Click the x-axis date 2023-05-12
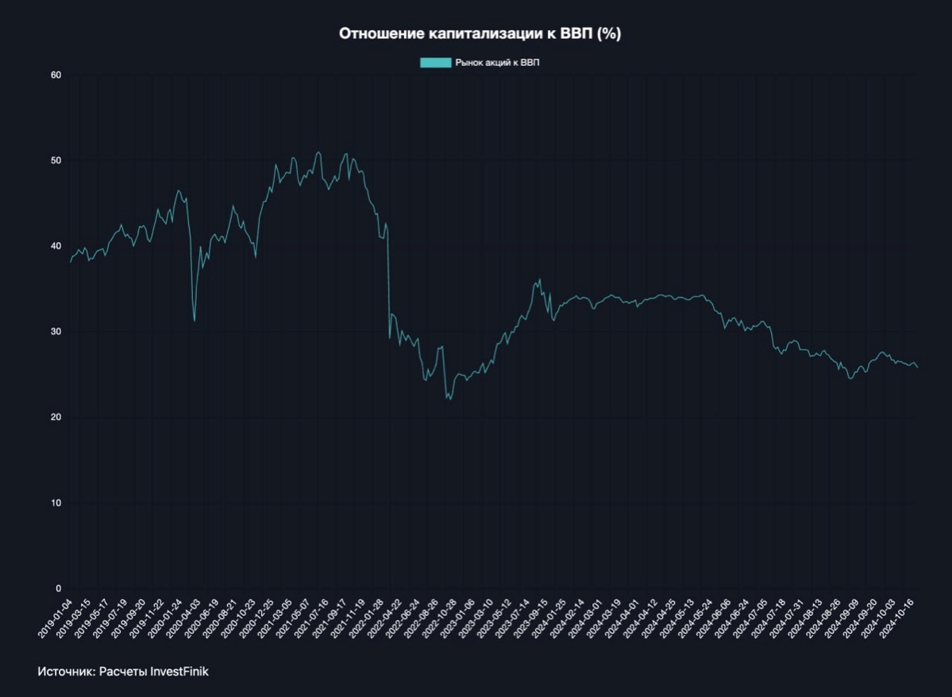 (x=493, y=618)
